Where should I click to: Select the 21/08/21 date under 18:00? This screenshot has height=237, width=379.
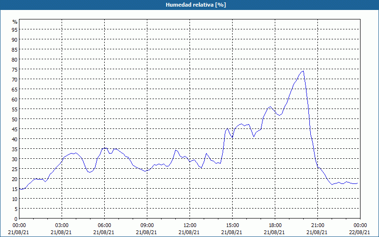274,232
